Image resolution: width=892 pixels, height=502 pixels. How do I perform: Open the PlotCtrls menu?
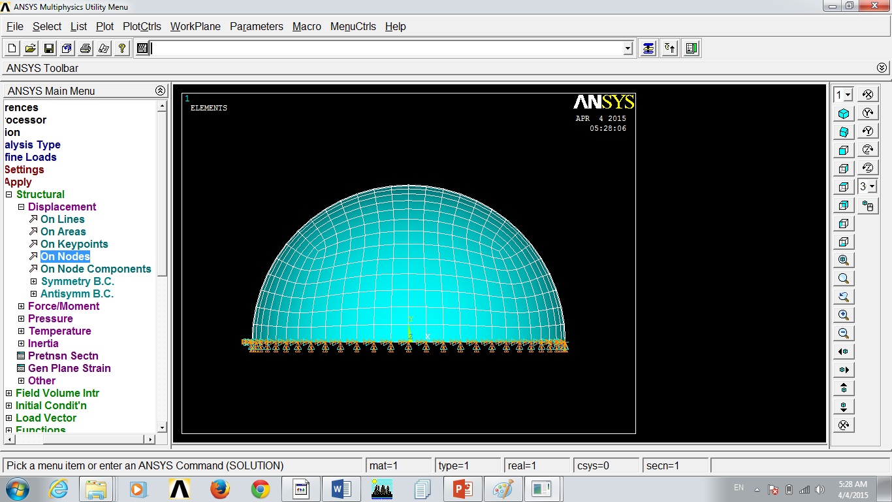pos(142,27)
